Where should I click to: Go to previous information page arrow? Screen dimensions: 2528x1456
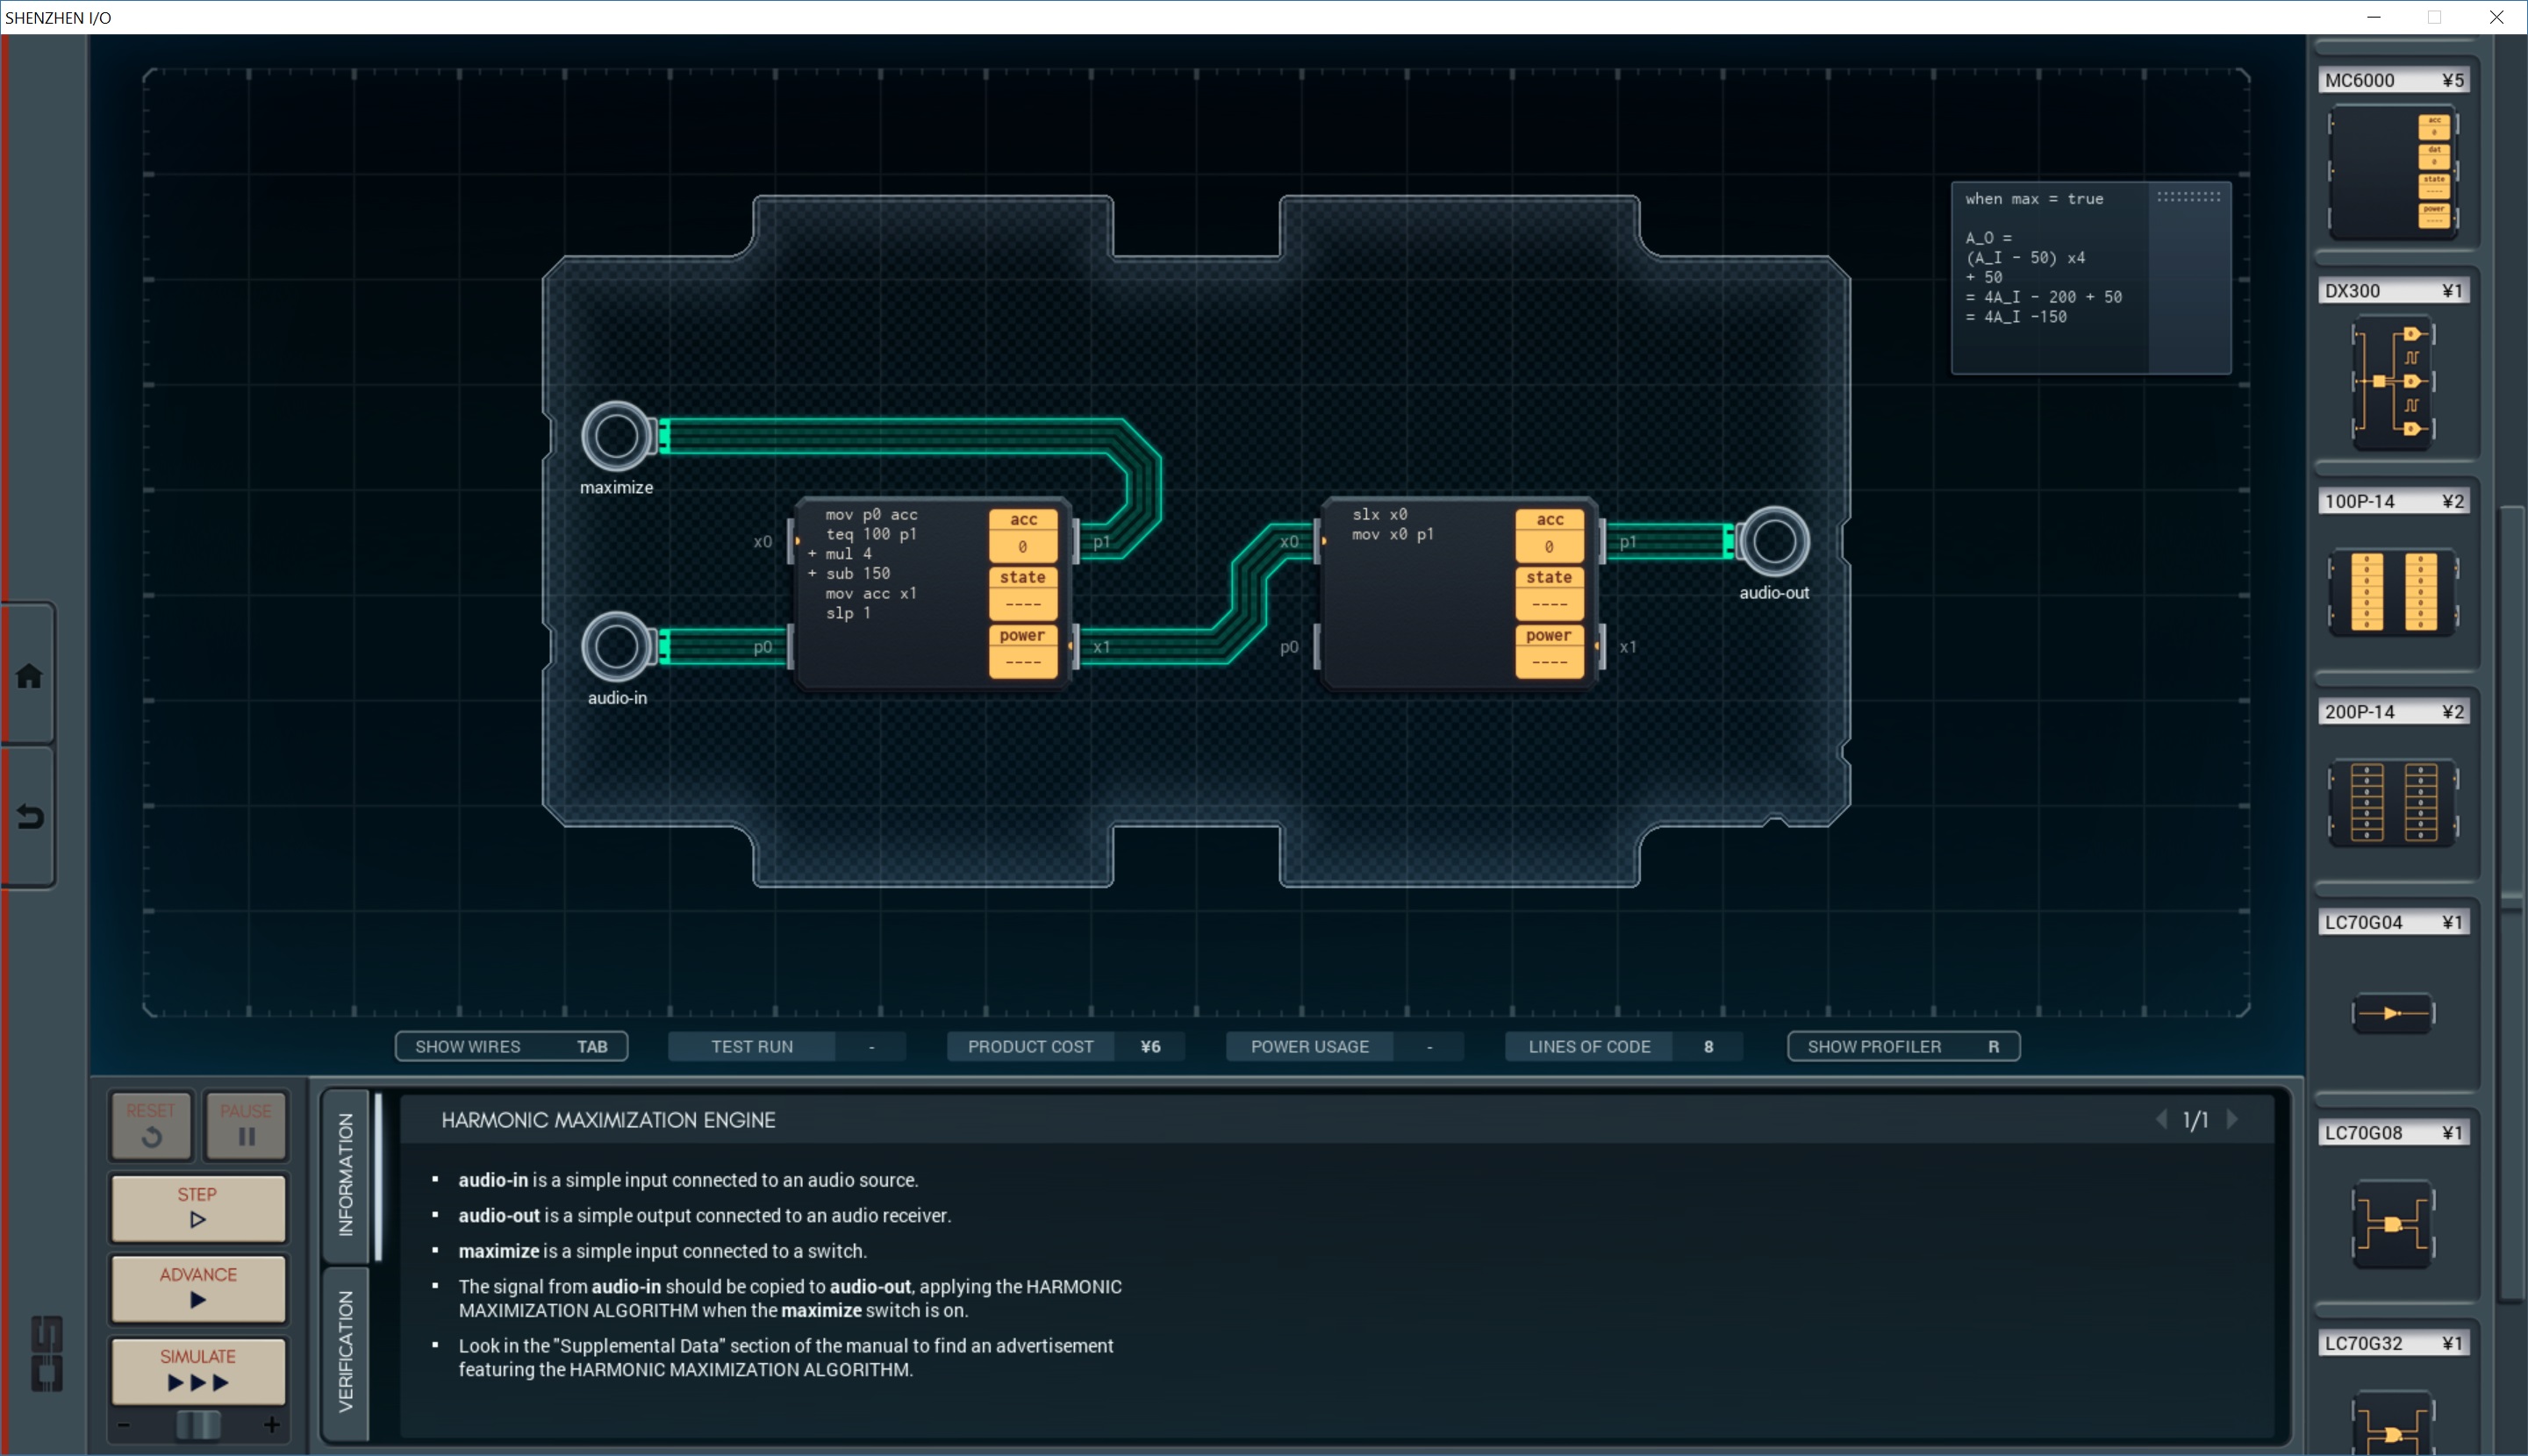(2161, 1120)
